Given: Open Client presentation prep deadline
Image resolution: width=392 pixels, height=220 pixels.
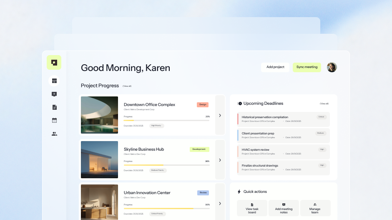Looking at the screenshot, I should (x=284, y=135).
